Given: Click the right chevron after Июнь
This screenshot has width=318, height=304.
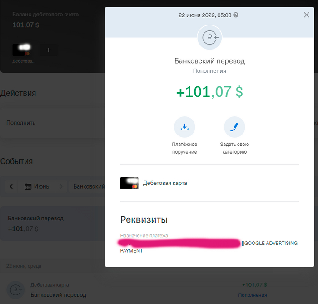Looking at the screenshot, I should (61, 186).
